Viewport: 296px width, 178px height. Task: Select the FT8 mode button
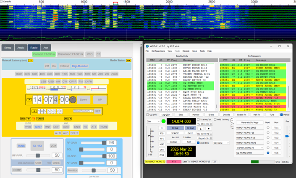[162, 133]
